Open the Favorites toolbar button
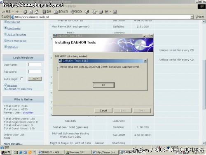The image size is (206, 155). [61, 12]
